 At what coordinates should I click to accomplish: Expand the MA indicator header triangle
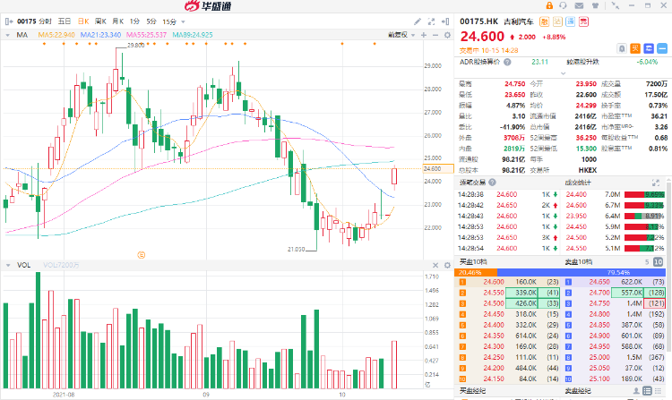pos(8,35)
